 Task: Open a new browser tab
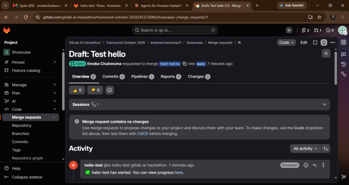[x=257, y=6]
